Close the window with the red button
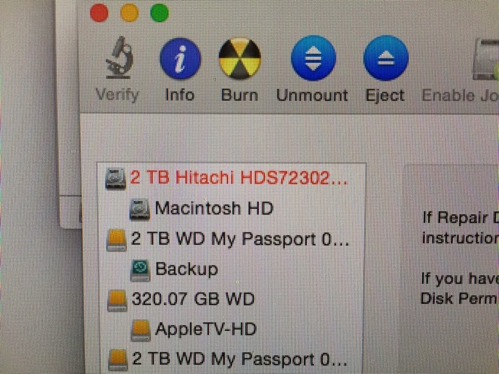 point(99,13)
